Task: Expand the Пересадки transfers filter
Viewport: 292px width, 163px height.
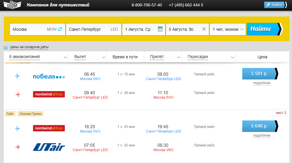Action: [x=209, y=57]
